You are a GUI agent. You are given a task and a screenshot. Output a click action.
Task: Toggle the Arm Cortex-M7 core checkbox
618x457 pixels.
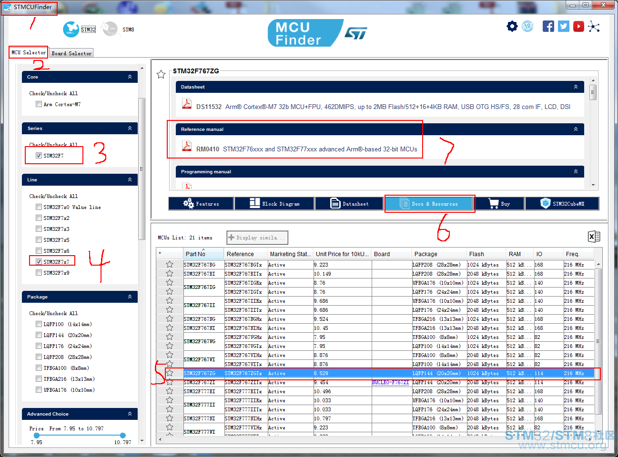point(39,104)
